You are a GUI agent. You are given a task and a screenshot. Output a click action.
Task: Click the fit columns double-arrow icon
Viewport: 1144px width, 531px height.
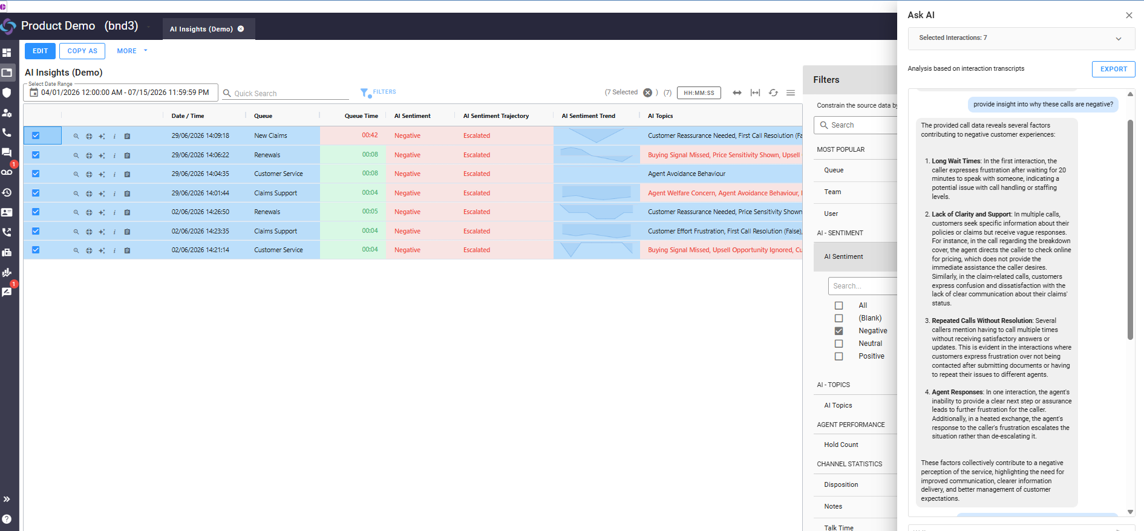tap(737, 93)
